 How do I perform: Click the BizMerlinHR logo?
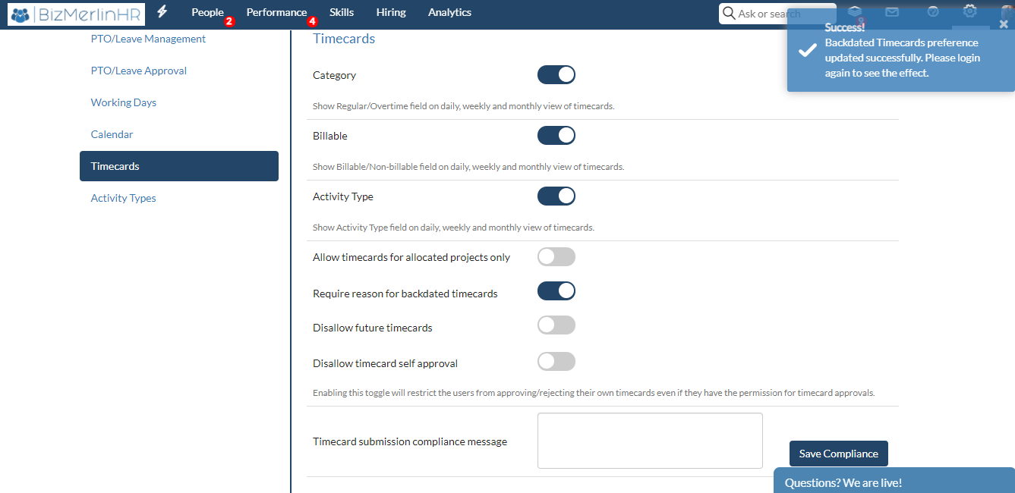point(75,14)
